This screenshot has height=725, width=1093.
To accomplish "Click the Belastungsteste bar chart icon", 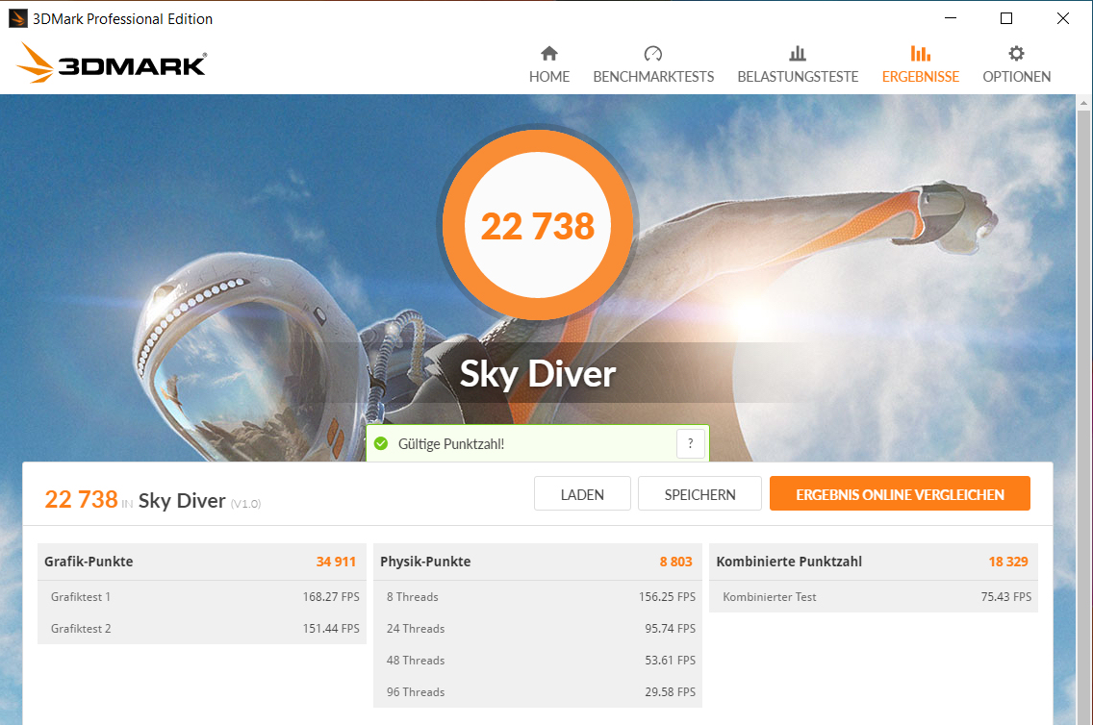I will [x=798, y=54].
